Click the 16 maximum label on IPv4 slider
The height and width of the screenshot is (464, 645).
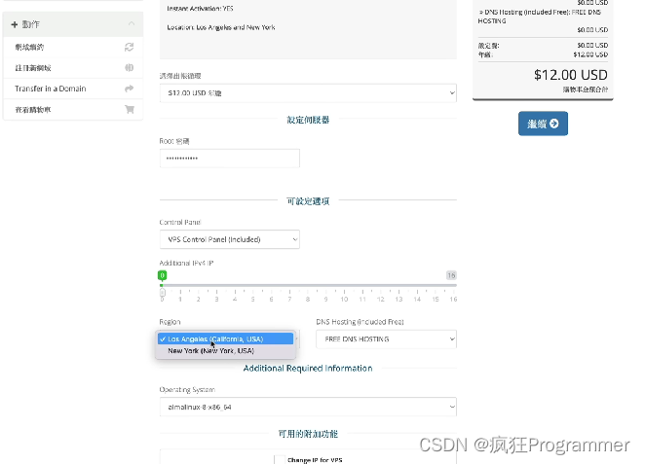[451, 276]
